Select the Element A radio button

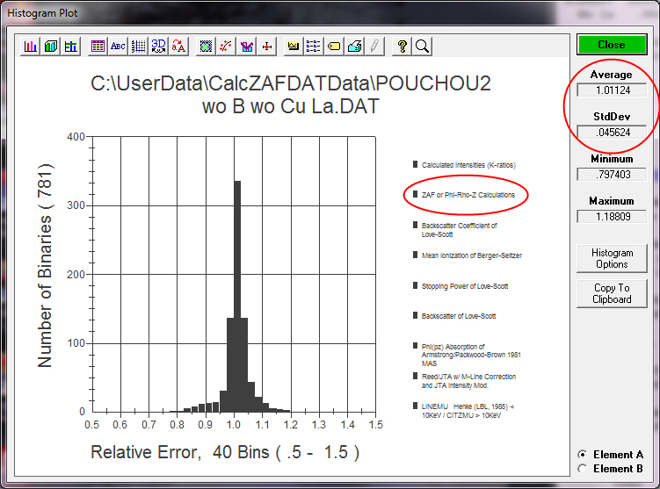tap(582, 455)
